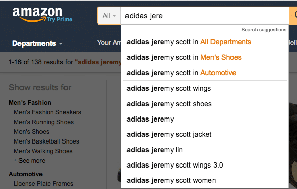
Task: Open the Automotive category in sidebar
Action: click(27, 174)
